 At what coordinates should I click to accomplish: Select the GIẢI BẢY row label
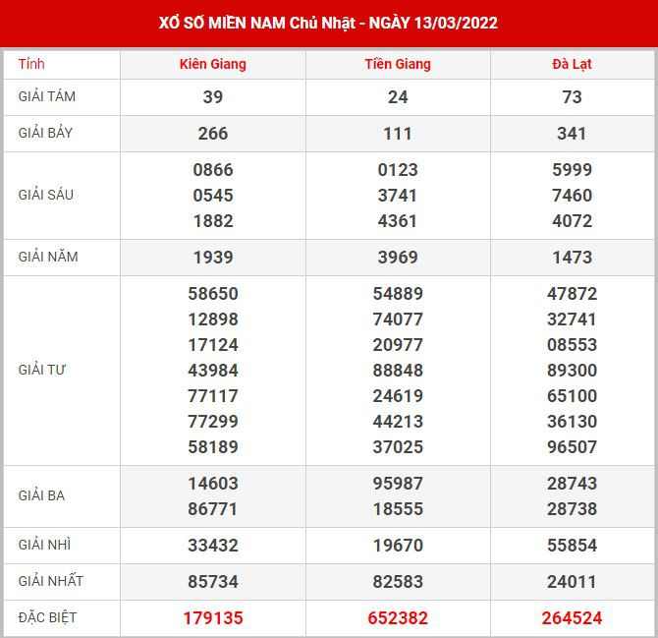tap(47, 133)
